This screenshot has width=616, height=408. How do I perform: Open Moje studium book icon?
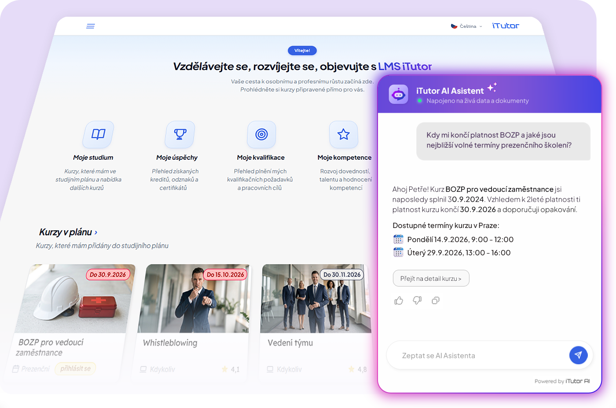click(98, 134)
